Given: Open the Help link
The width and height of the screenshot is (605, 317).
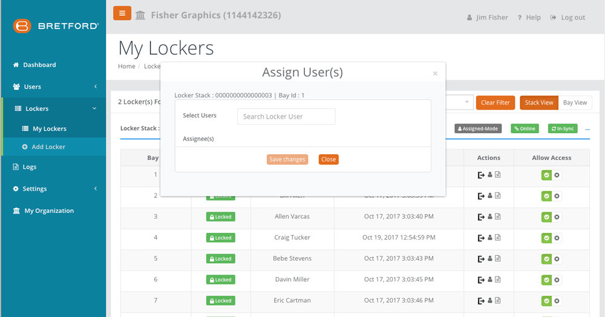Looking at the screenshot, I should coord(529,18).
